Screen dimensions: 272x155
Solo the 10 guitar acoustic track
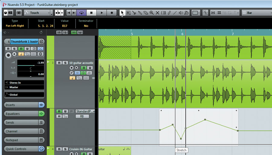65,63
